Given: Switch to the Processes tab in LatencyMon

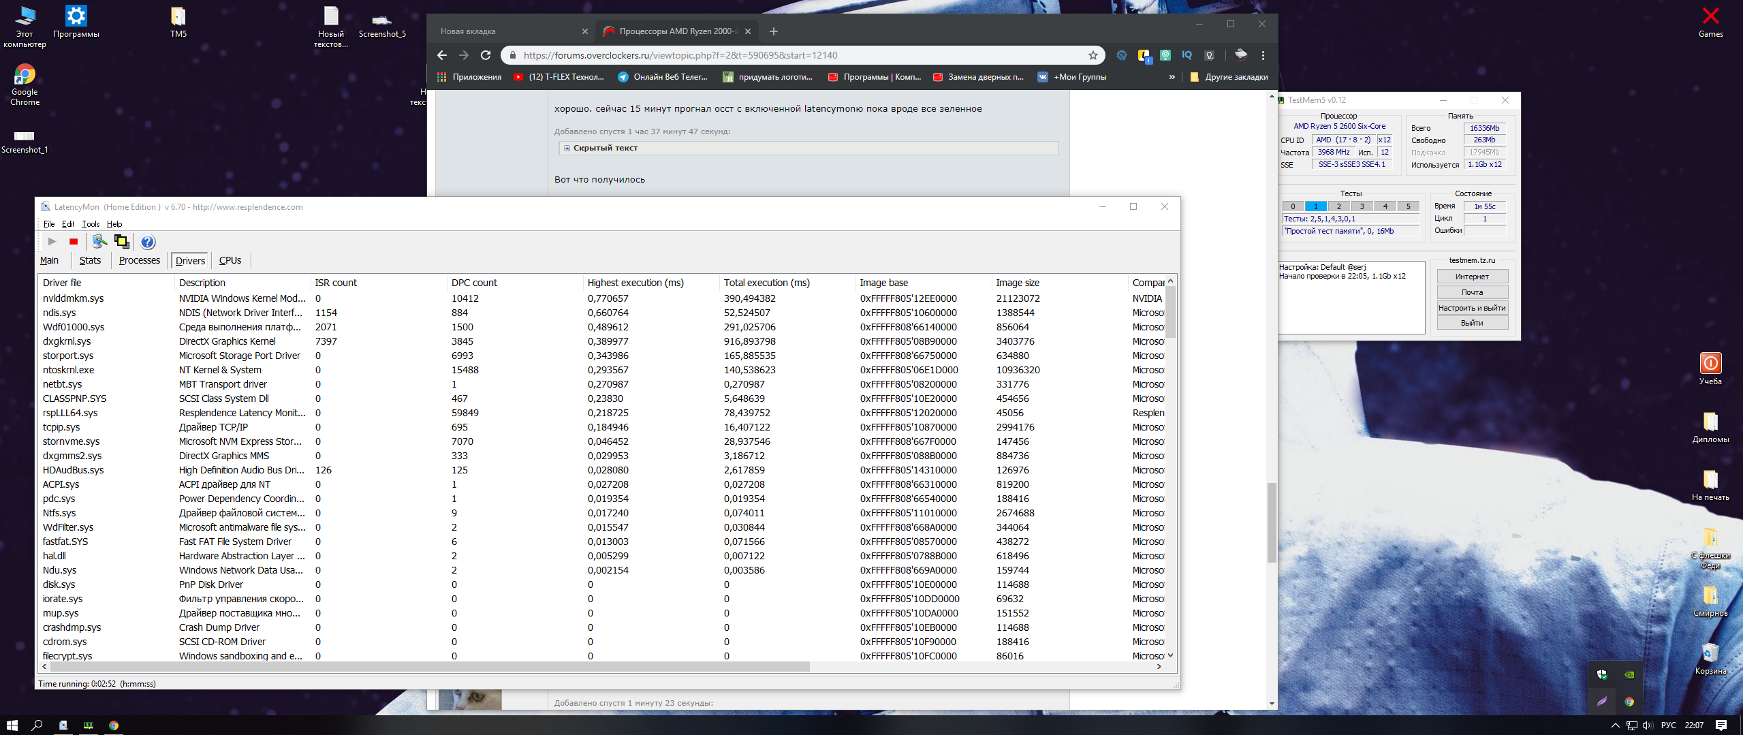Looking at the screenshot, I should (140, 260).
